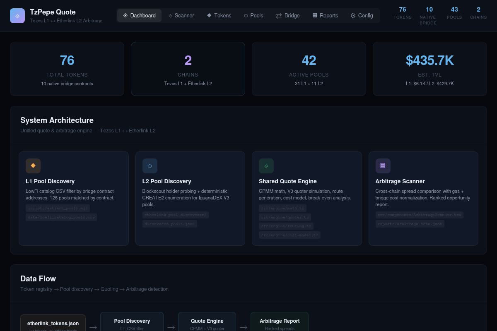Click the data/lowfi_catalog_pools.csv path chip
The height and width of the screenshot is (331, 497).
tap(61, 217)
